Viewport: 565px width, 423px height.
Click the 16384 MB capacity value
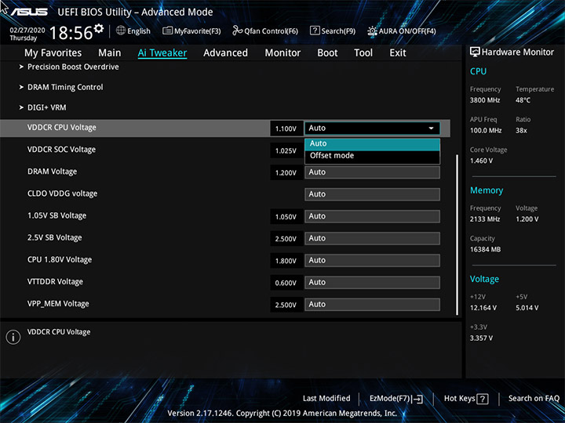click(x=485, y=250)
